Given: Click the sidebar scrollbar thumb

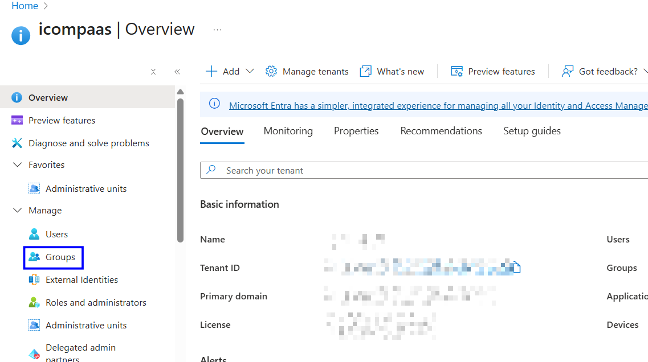Looking at the screenshot, I should tap(180, 170).
